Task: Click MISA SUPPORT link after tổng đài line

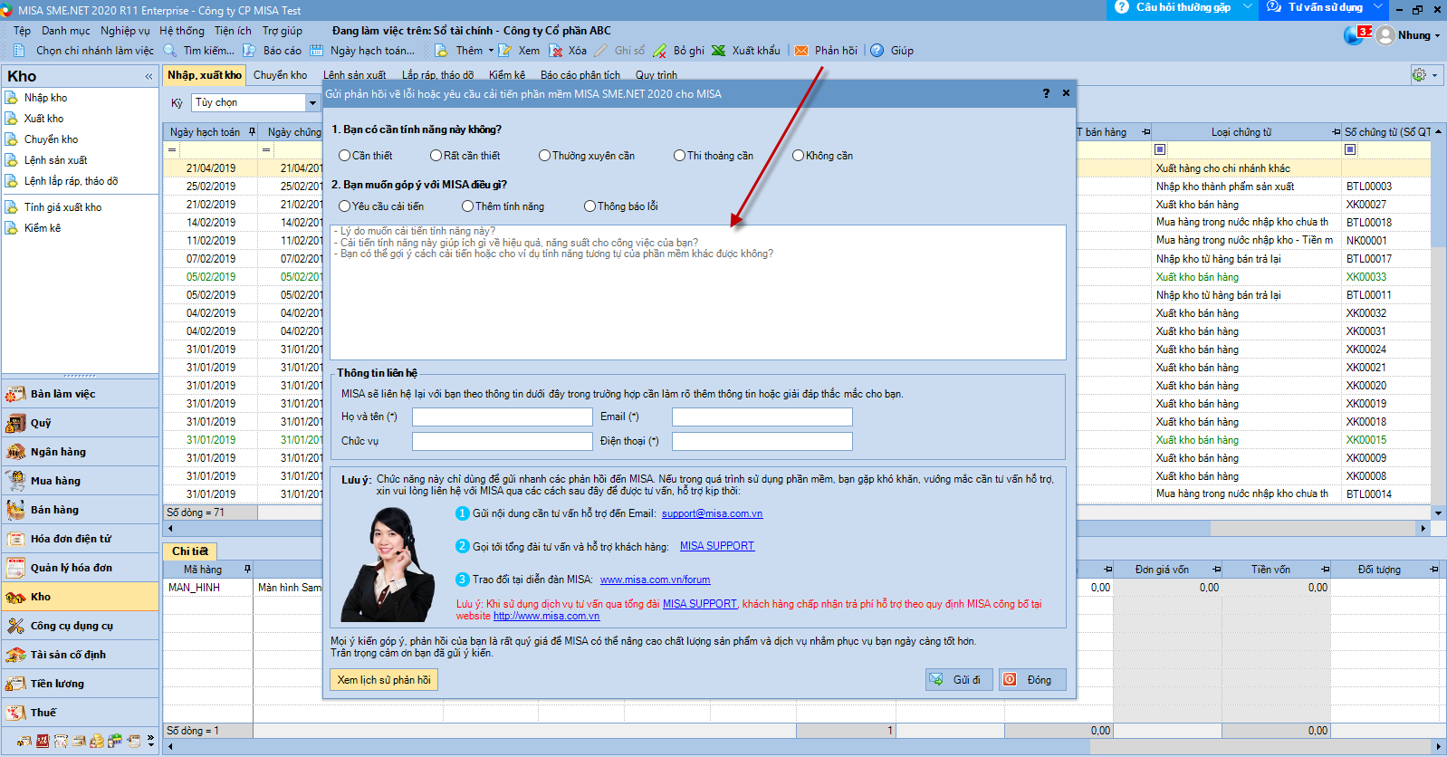Action: [x=717, y=546]
